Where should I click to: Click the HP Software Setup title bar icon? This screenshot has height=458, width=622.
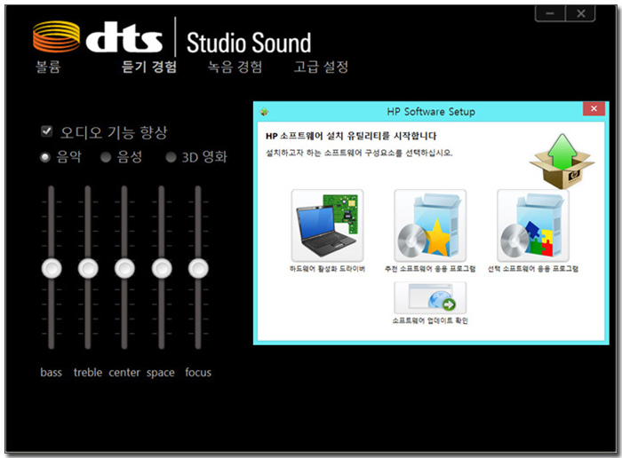click(x=264, y=112)
